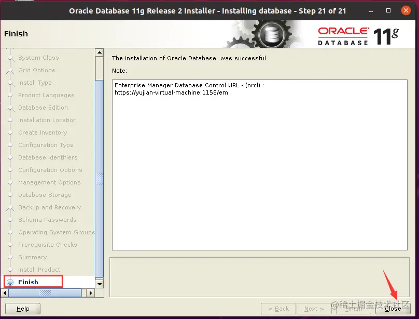Click the database gear icon in header
Screen dimensions: 419x319
(x=271, y=34)
